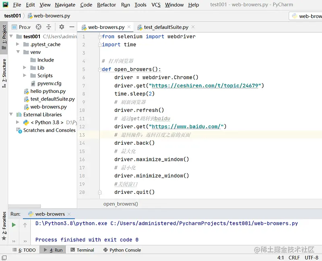Image resolution: width=322 pixels, height=261 pixels.
Task: Click the locate/scroll from source target icon
Action: tap(38, 27)
